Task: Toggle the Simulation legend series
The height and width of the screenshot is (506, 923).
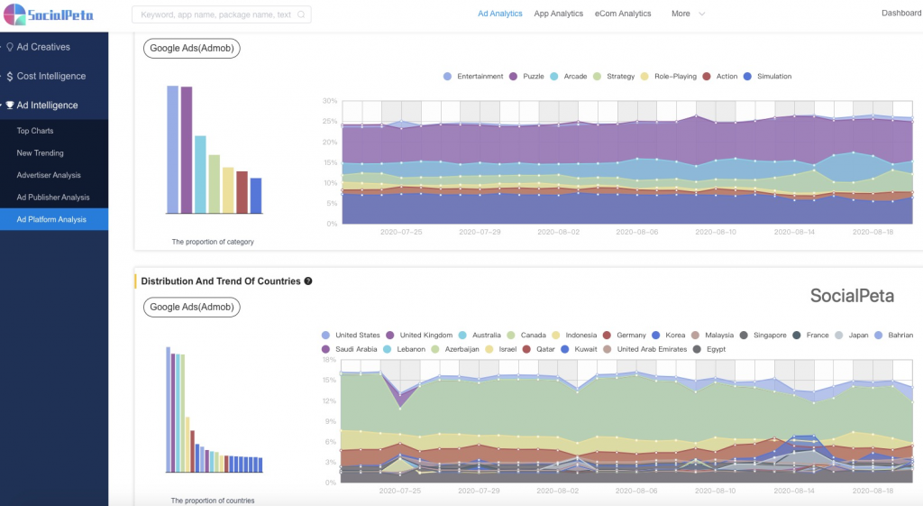Action: pyautogui.click(x=768, y=77)
